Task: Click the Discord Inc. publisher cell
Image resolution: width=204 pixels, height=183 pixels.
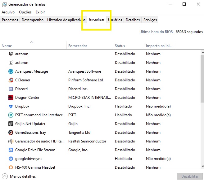Action: 78,89
